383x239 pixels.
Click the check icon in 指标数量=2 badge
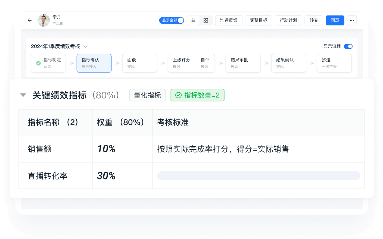(x=179, y=95)
